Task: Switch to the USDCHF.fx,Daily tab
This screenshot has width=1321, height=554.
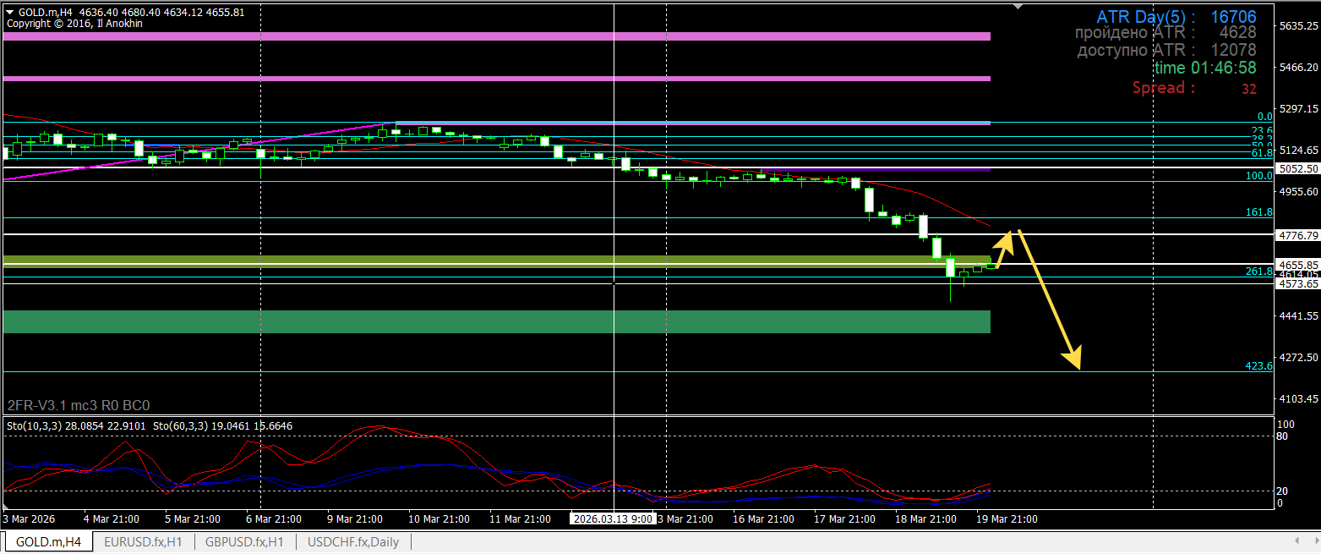Action: click(353, 541)
